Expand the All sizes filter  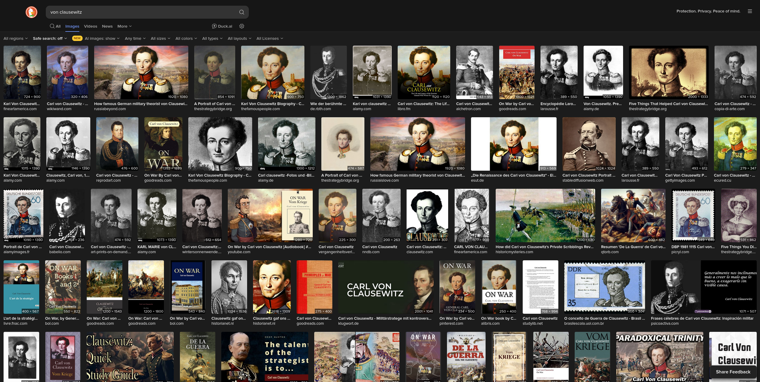[160, 38]
